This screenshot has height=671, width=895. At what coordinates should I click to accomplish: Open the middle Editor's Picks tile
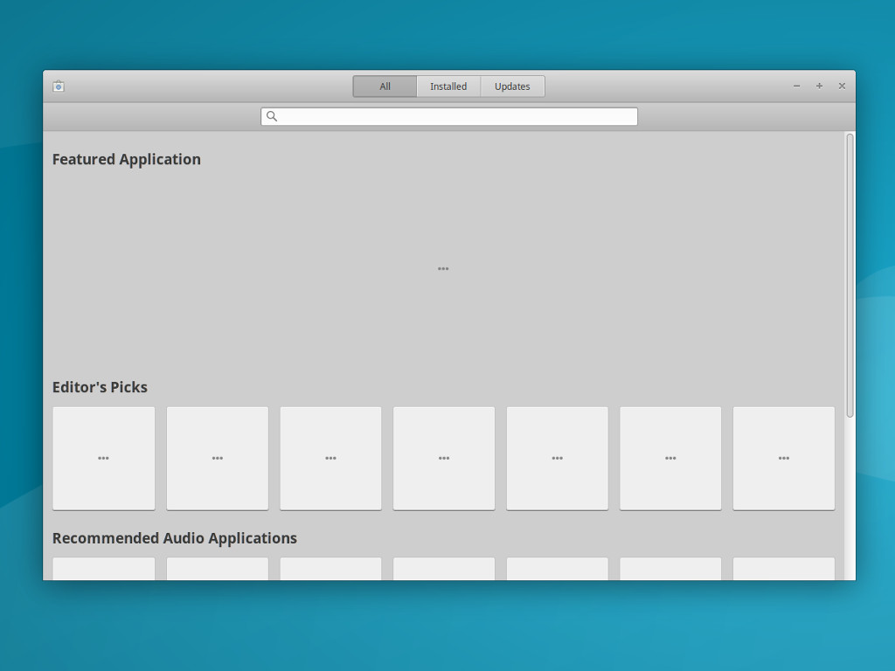pos(444,458)
